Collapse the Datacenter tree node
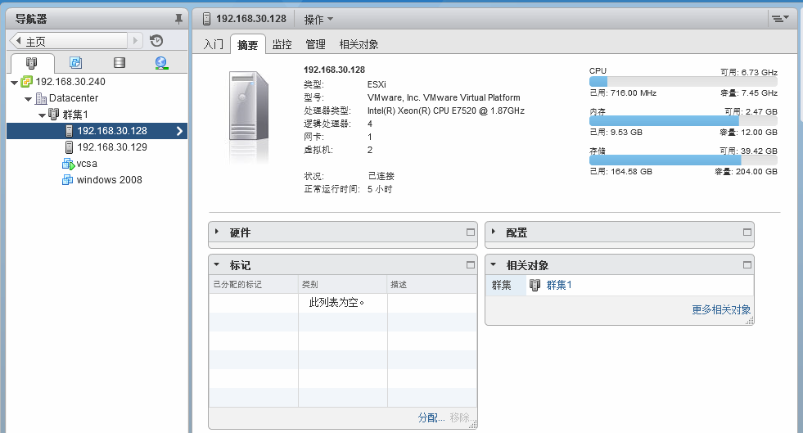Screen dimensions: 803x433 tap(28, 99)
